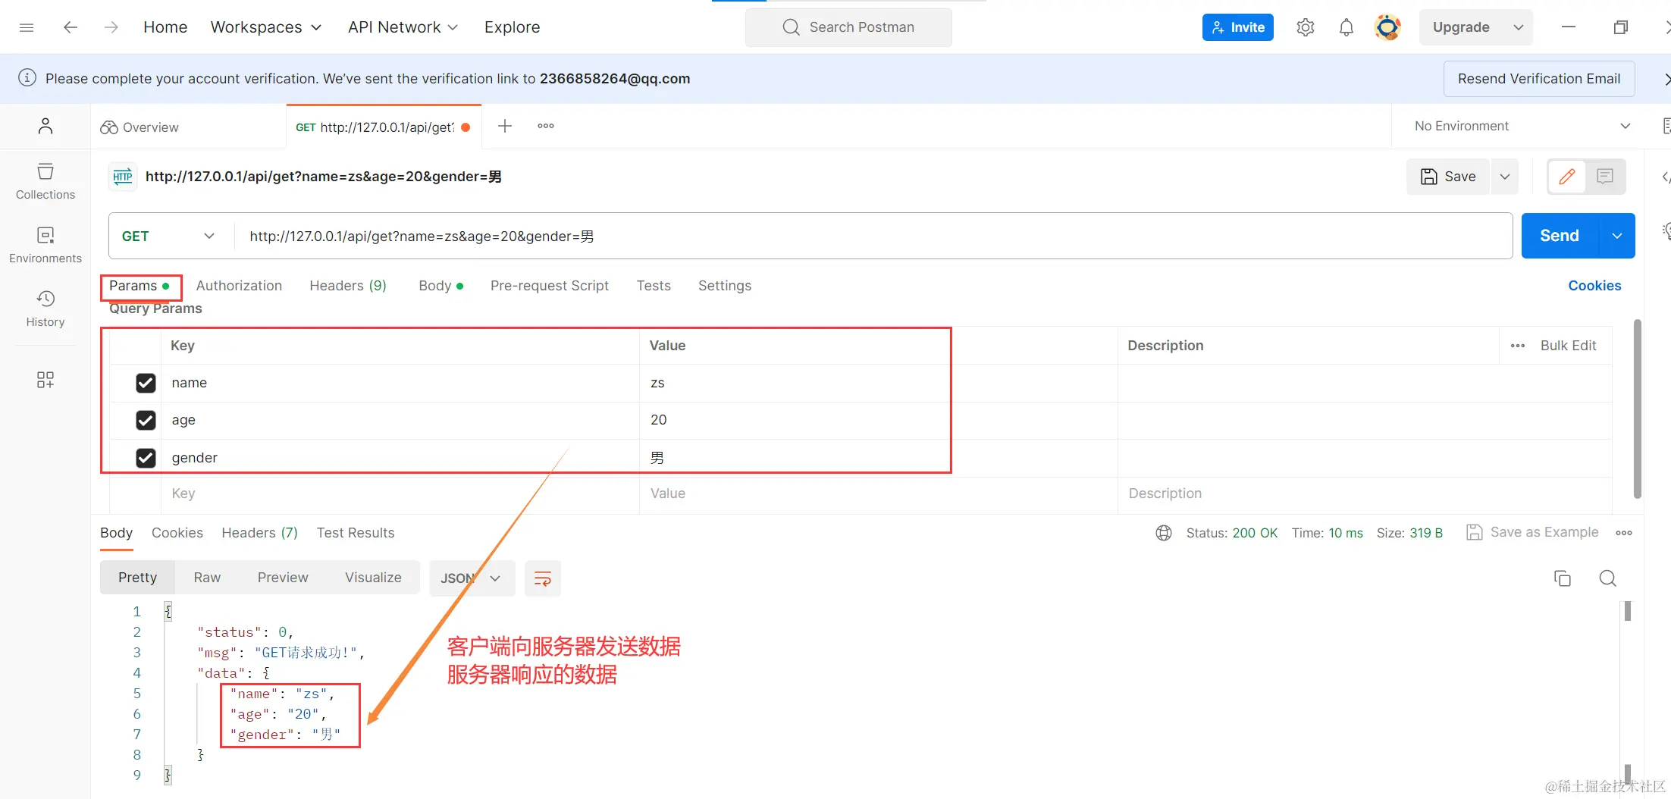Image resolution: width=1671 pixels, height=799 pixels.
Task: Change the JSON response format dropdown
Action: (472, 578)
